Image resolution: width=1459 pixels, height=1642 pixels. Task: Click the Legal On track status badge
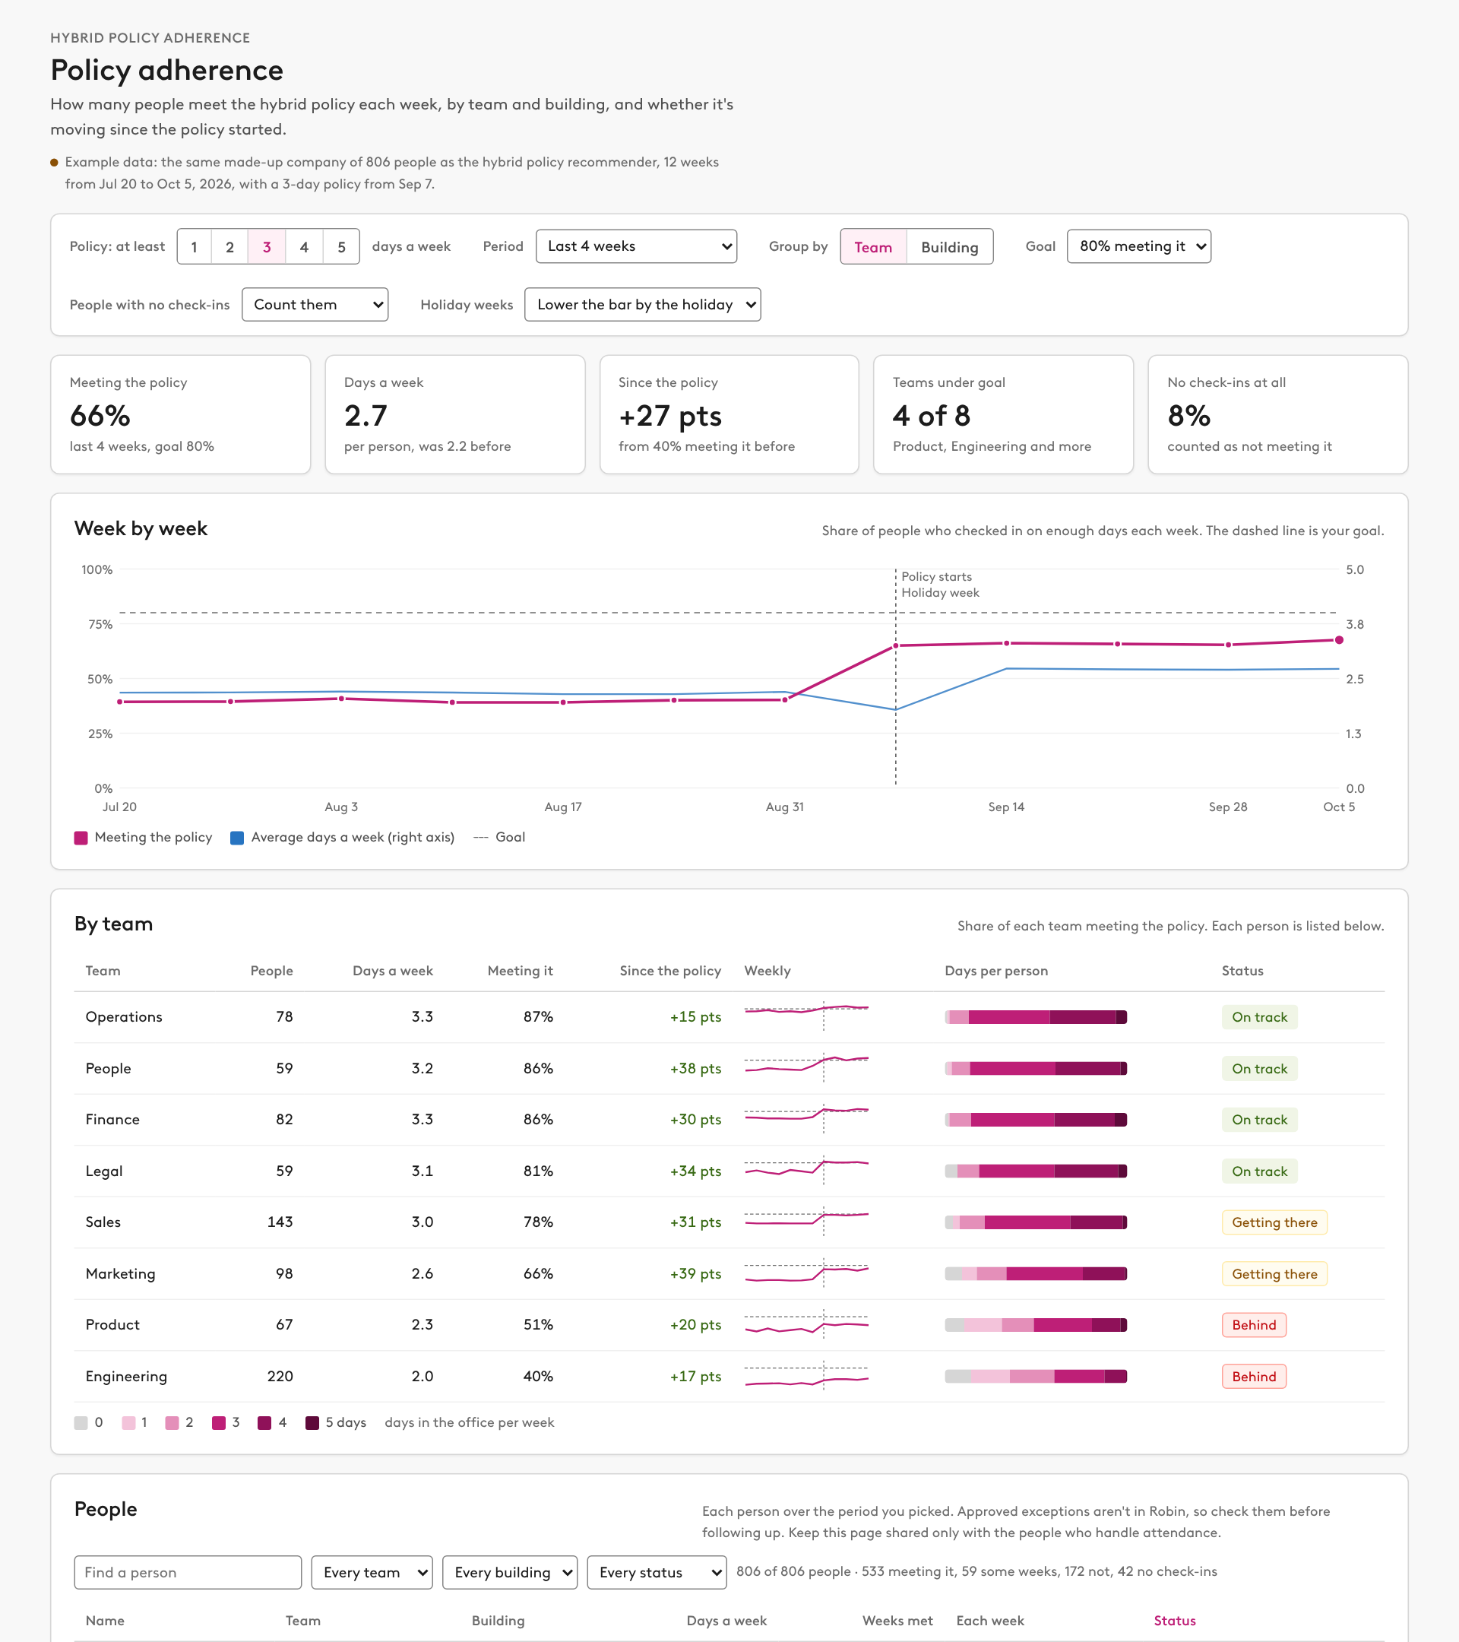click(1259, 1171)
